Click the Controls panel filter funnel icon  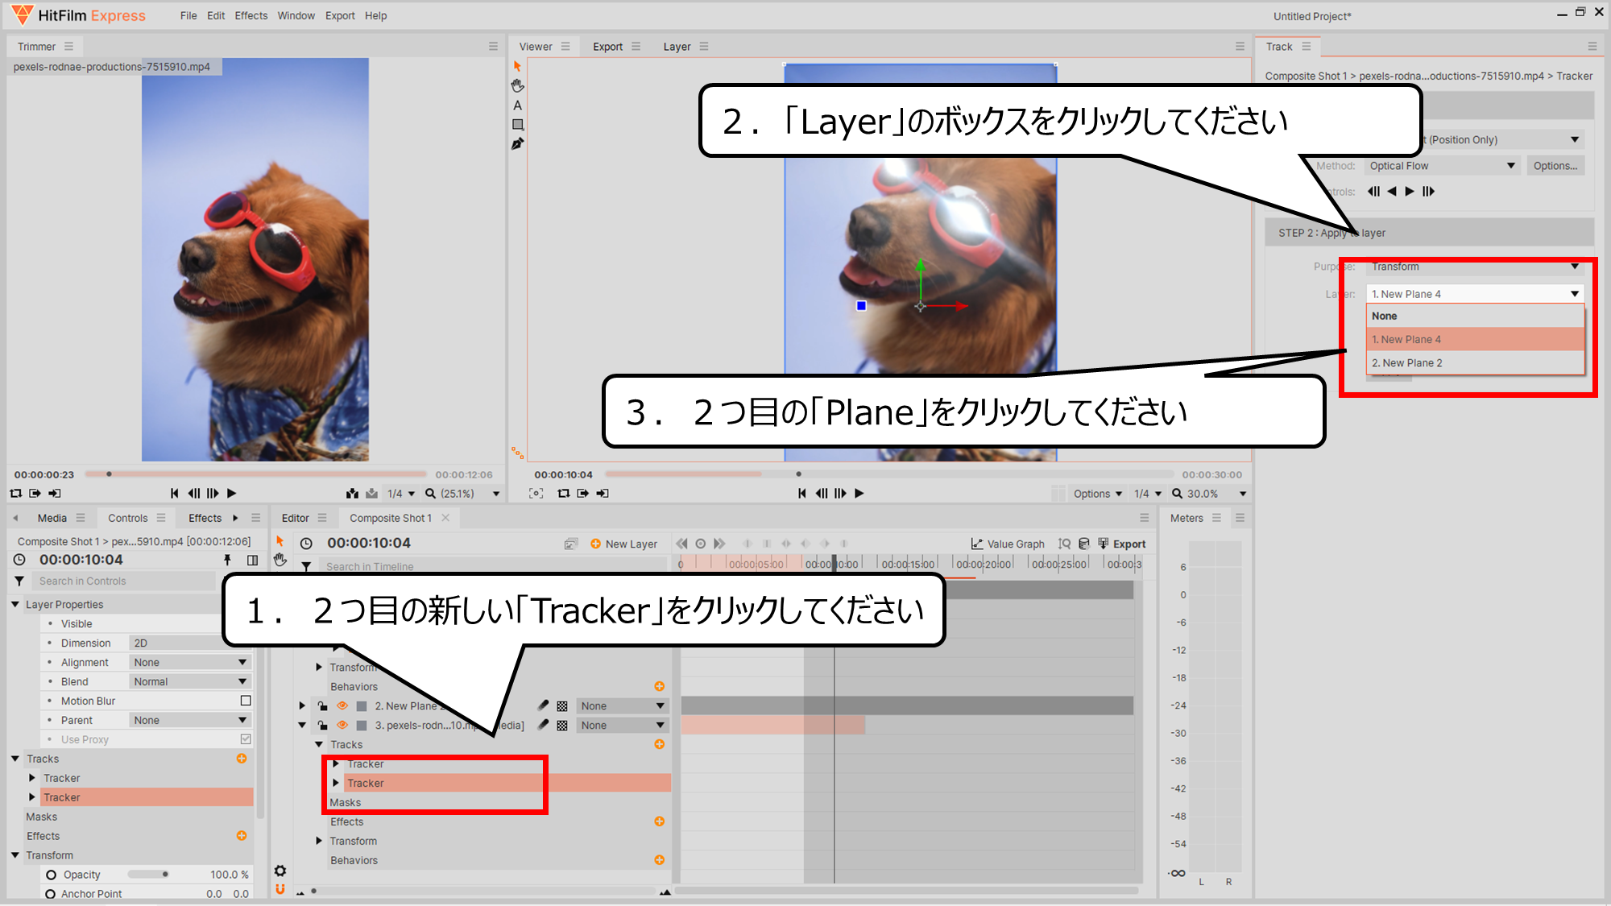(x=19, y=581)
